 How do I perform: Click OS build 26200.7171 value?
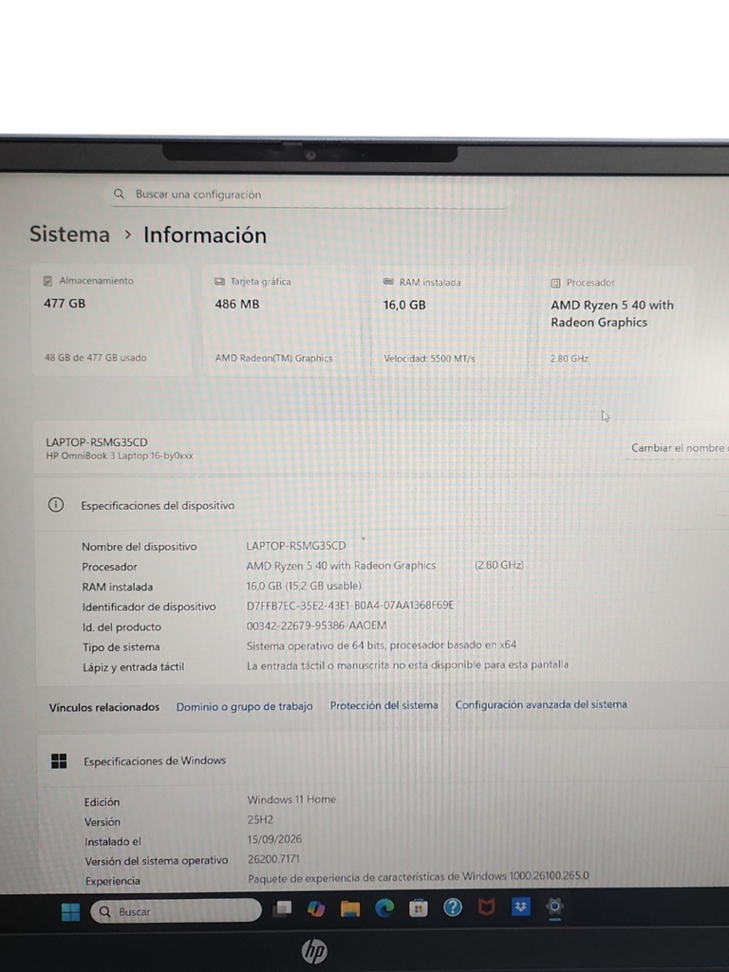(273, 859)
